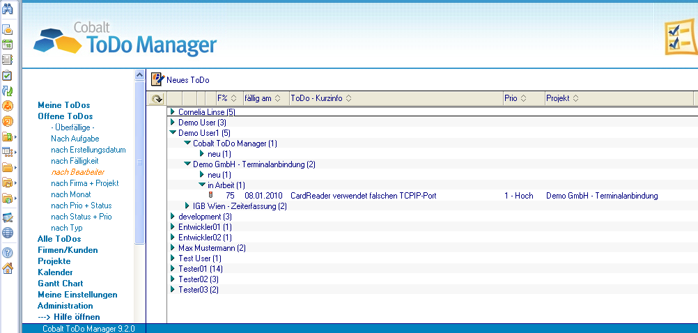Open the CardReader TCPIP-Port ToDo entry
Image resolution: width=698 pixels, height=333 pixels.
point(363,196)
